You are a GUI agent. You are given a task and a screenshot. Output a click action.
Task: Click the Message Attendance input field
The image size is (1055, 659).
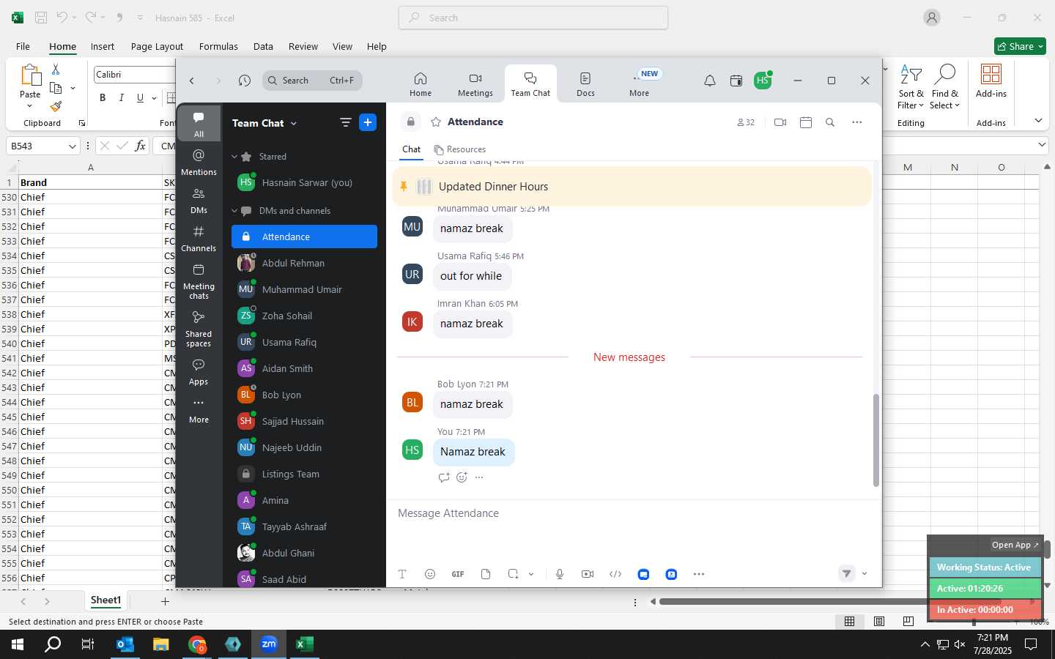[x=634, y=513]
